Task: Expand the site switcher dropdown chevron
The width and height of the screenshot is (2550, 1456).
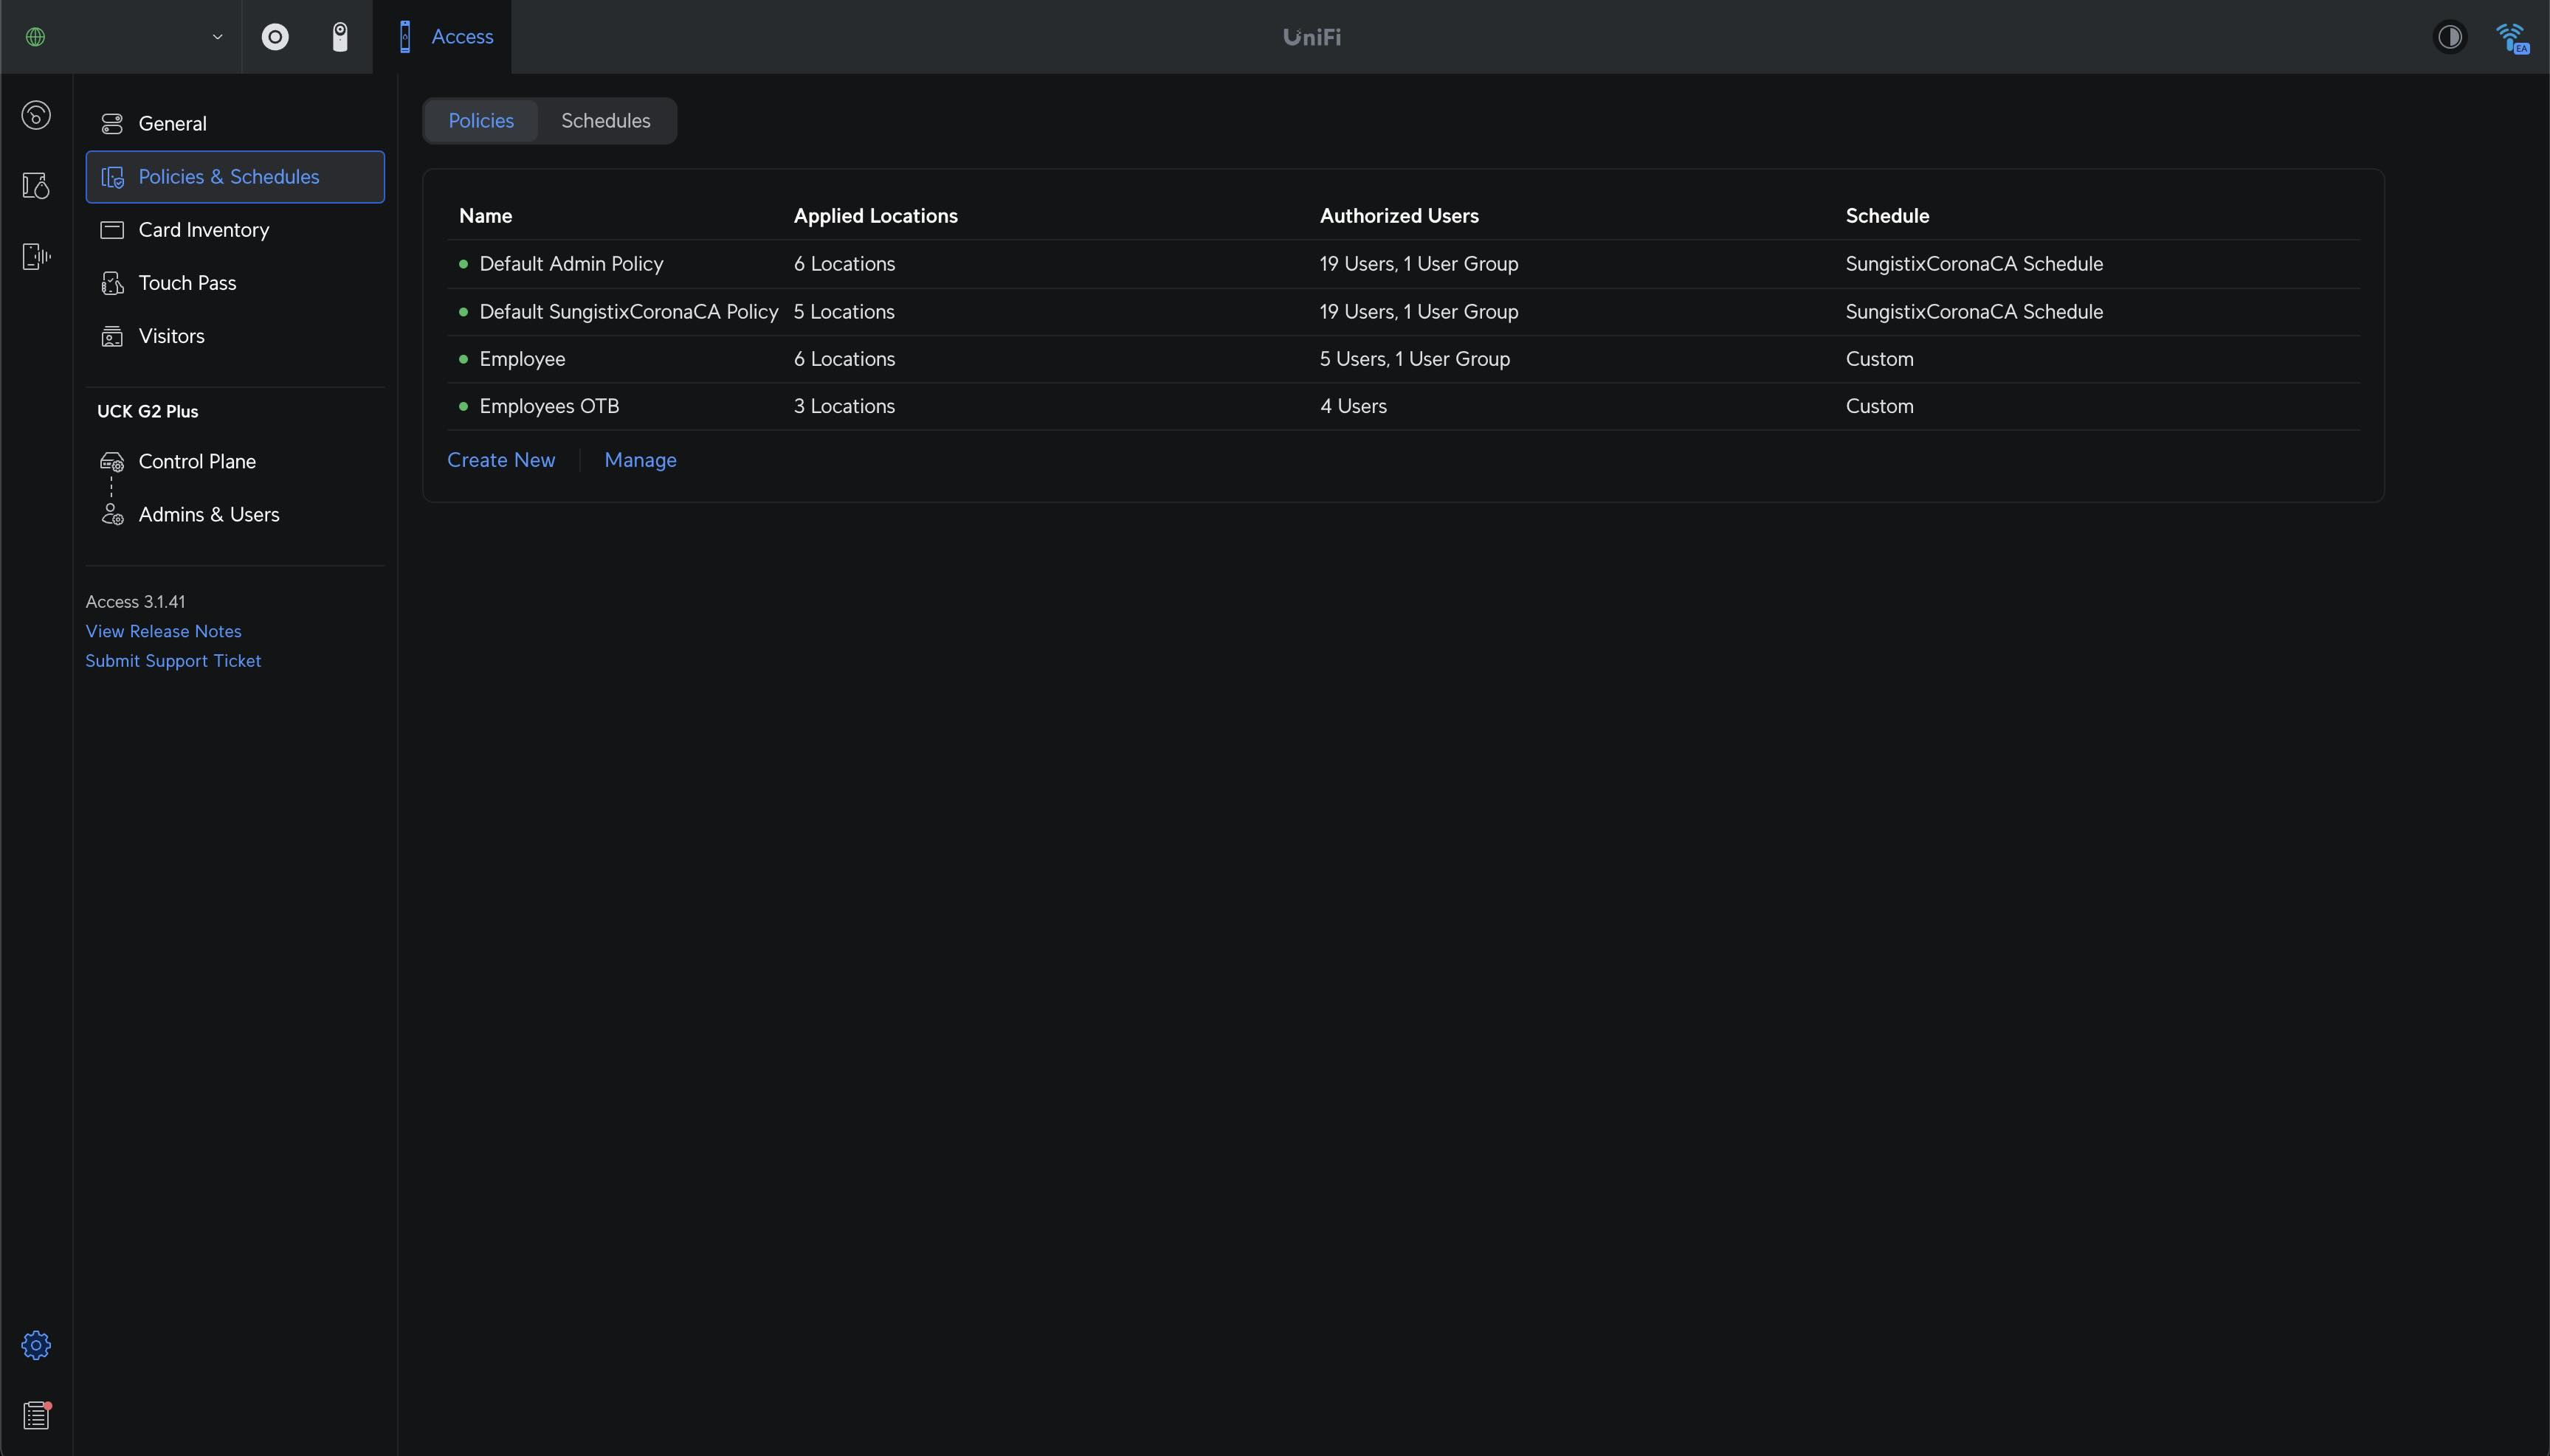Action: click(217, 37)
